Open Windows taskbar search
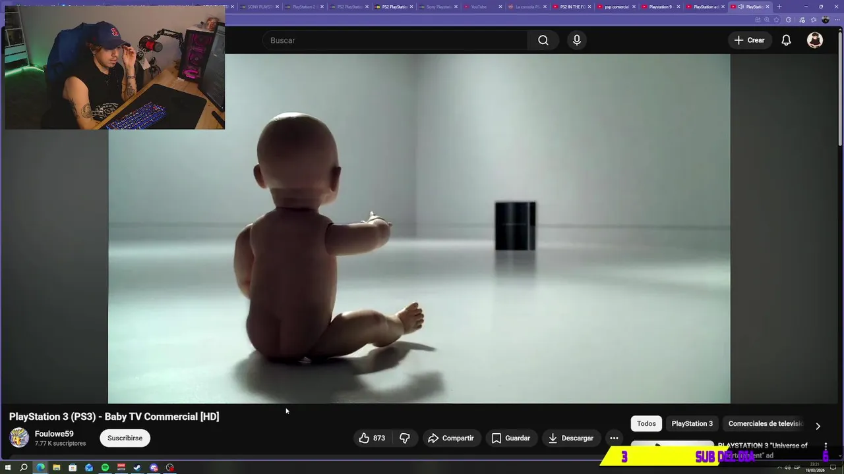Viewport: 844px width, 474px height. click(24, 467)
